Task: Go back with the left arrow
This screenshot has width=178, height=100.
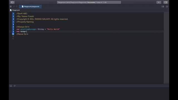Action: 14,6
